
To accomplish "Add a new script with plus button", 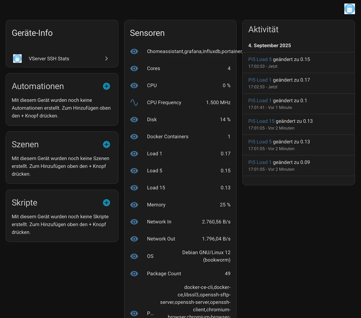I will click(106, 203).
